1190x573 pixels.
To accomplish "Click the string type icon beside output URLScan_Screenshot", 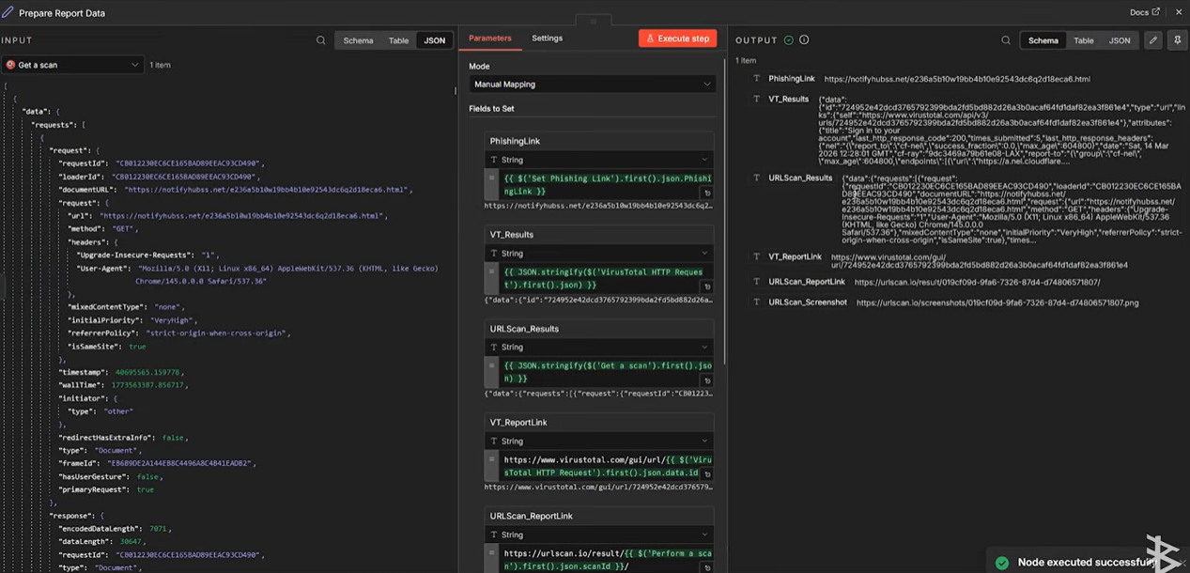I will pos(757,302).
